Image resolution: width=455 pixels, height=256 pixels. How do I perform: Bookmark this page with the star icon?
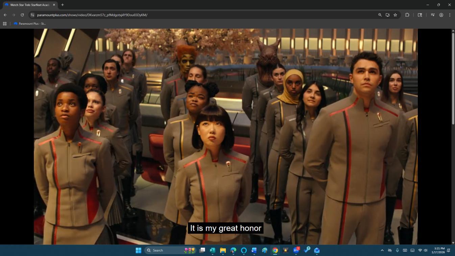pos(395,15)
